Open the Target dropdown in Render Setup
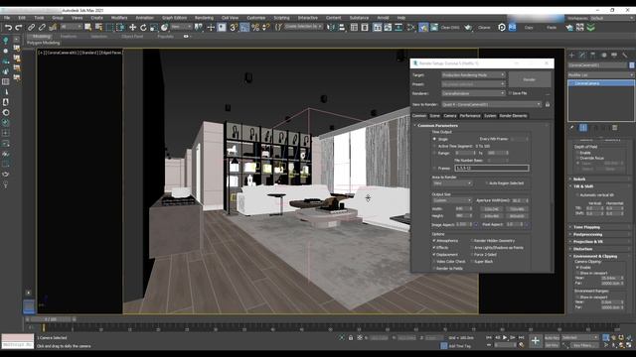 tap(473, 75)
